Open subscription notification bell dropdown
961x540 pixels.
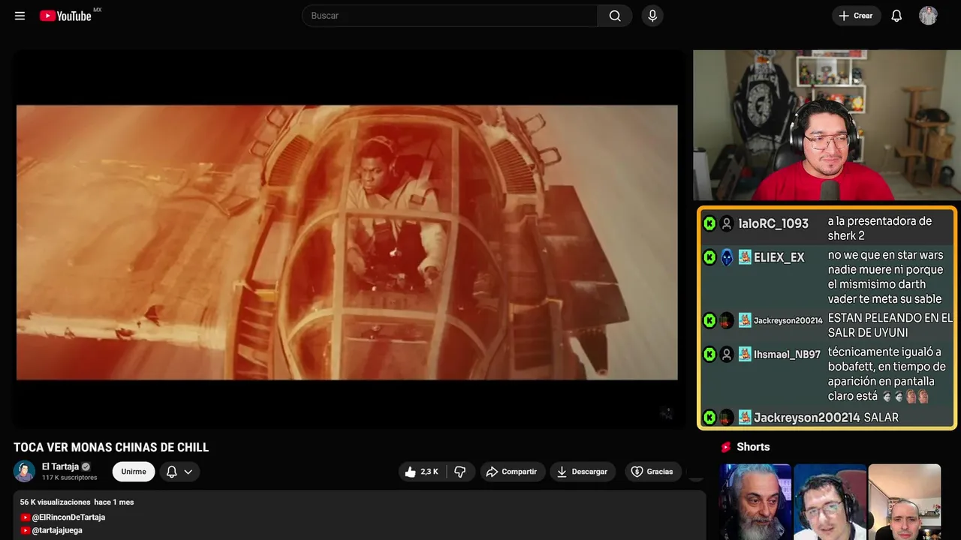pos(179,472)
